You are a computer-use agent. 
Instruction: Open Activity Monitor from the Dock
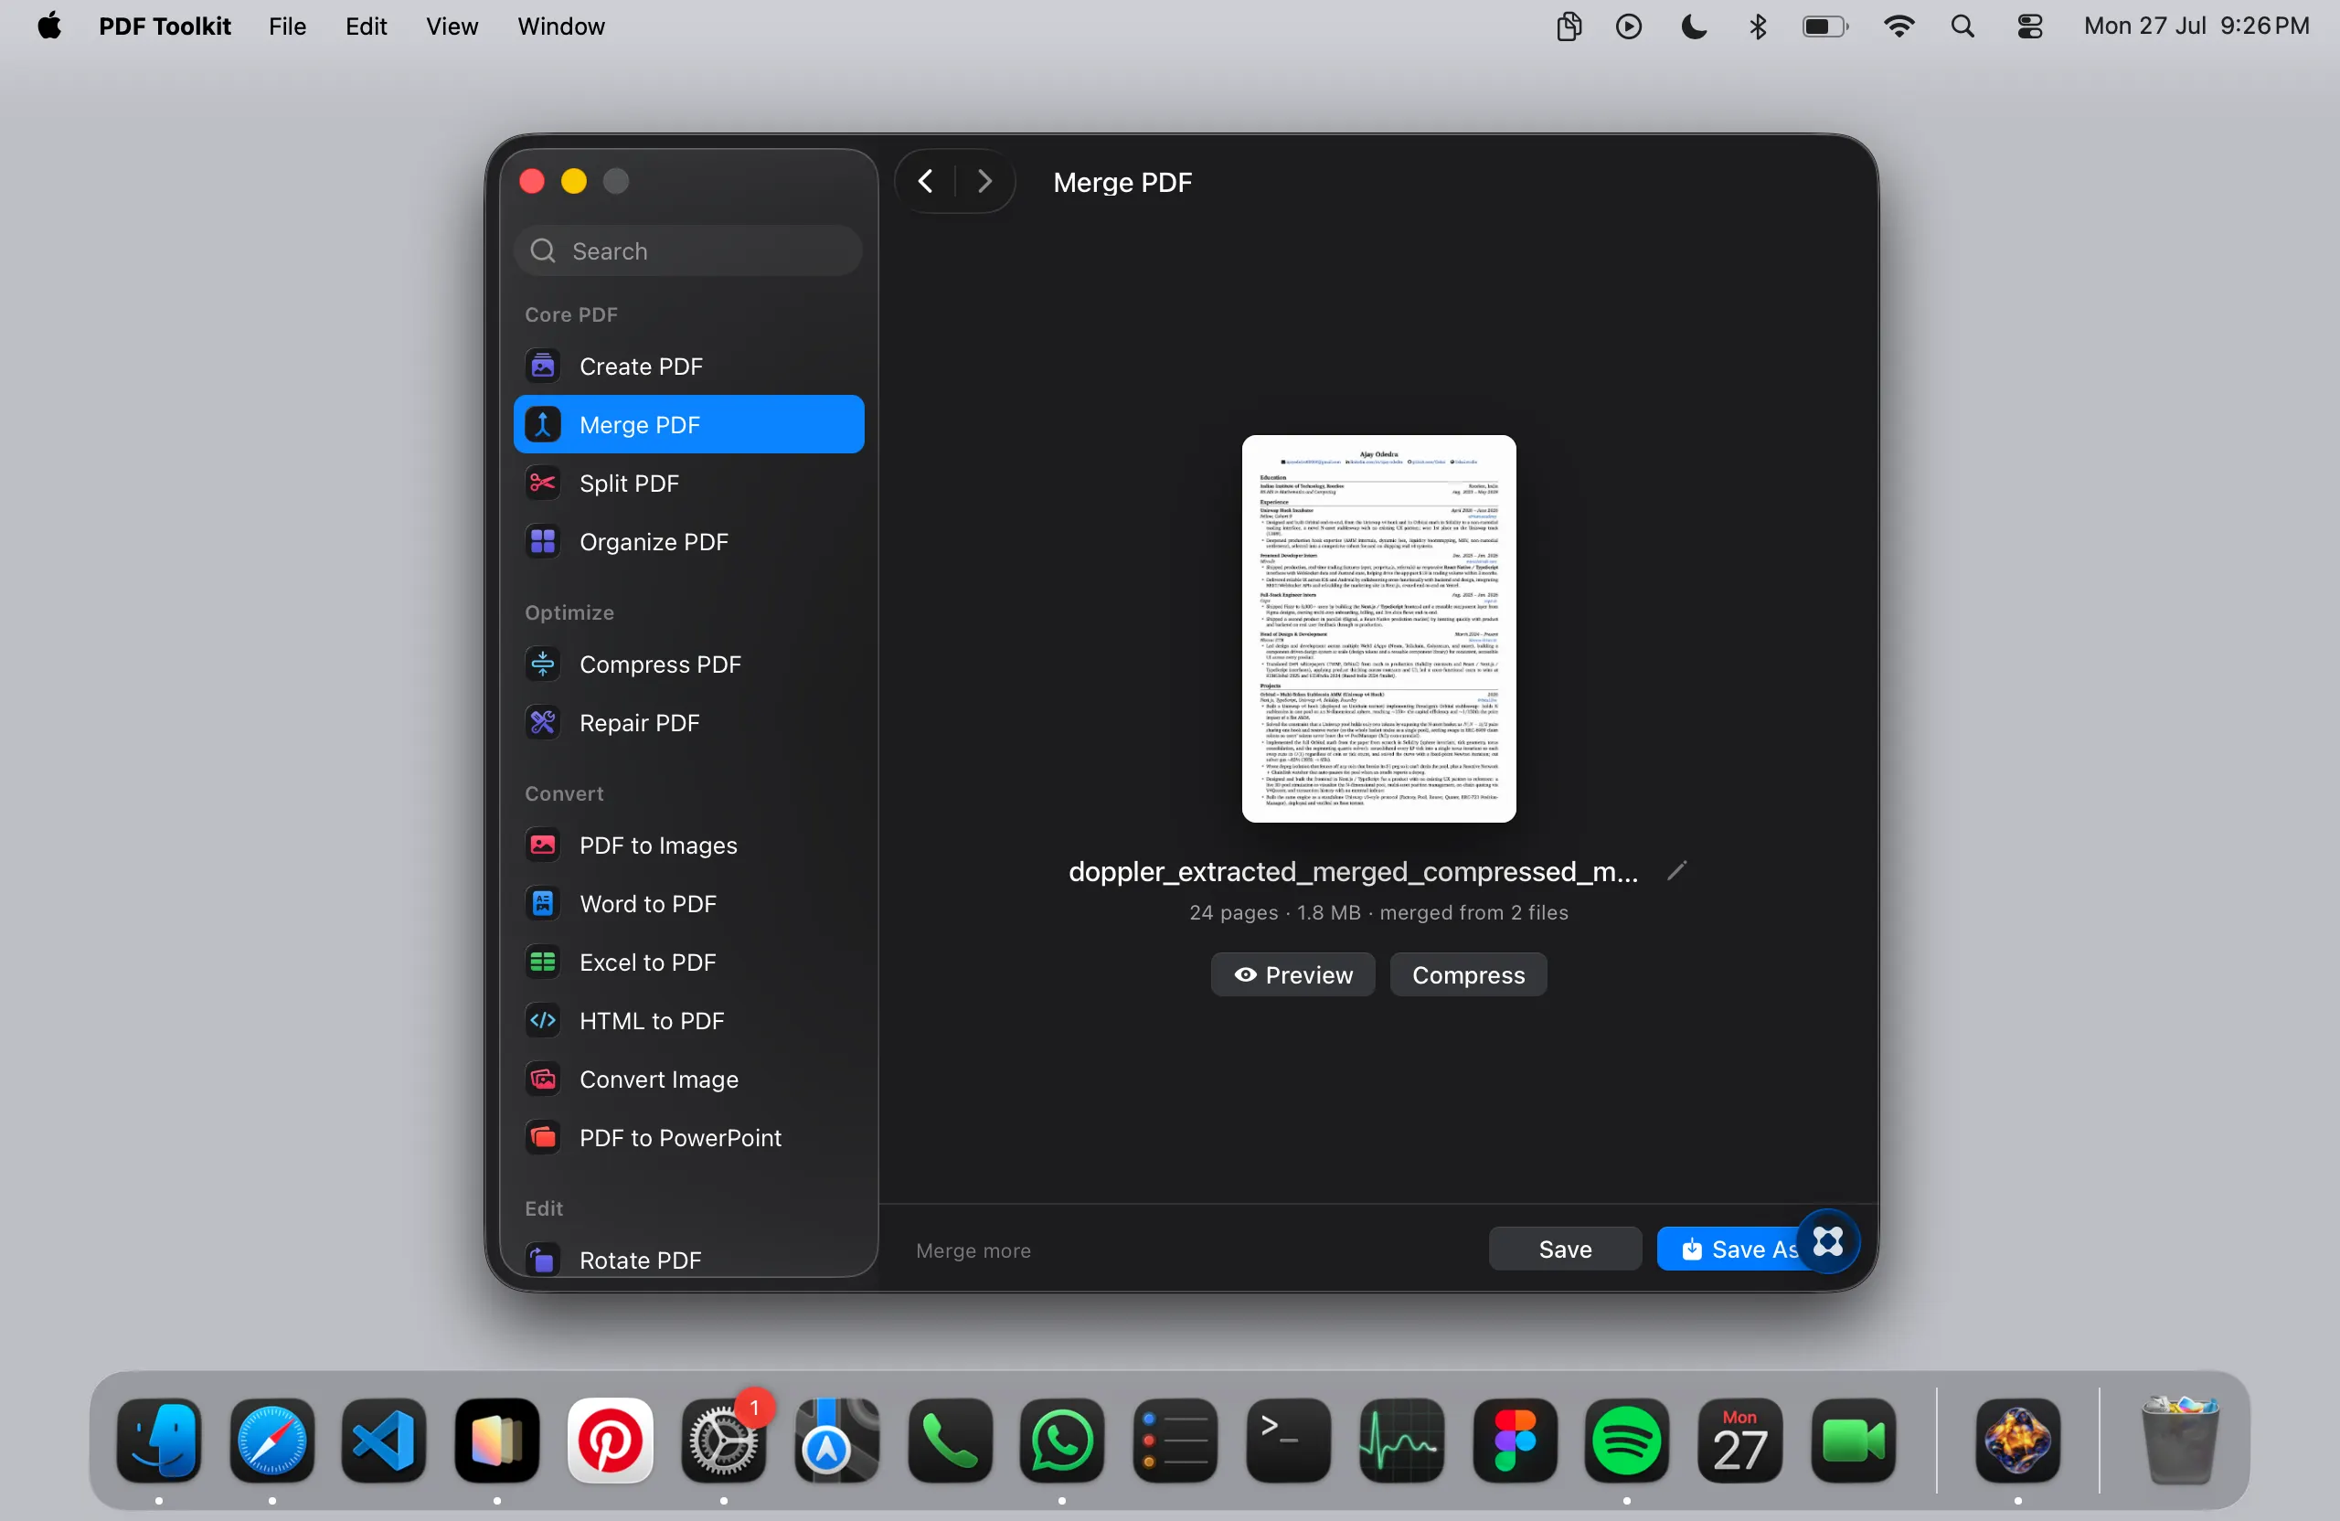pos(1401,1441)
